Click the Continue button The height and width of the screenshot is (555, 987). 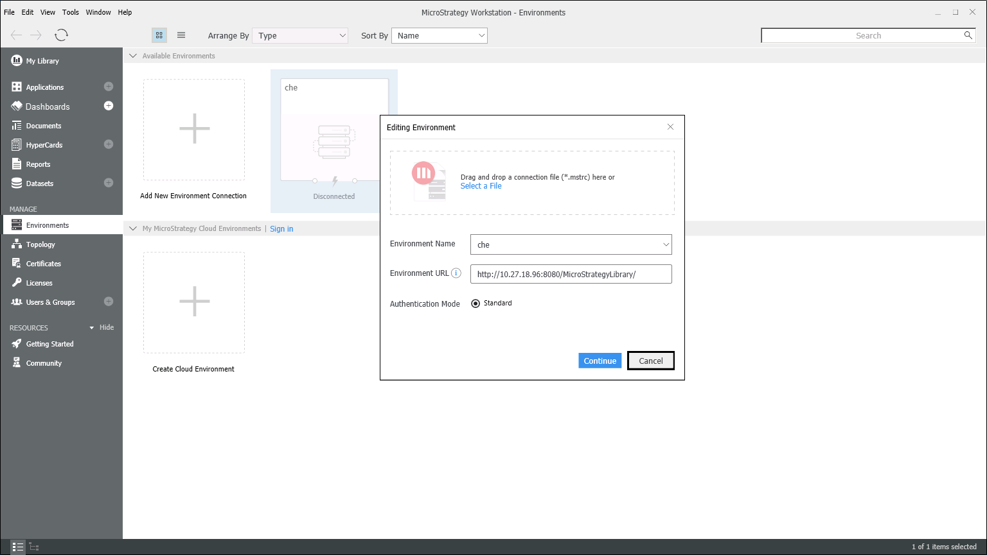(600, 361)
